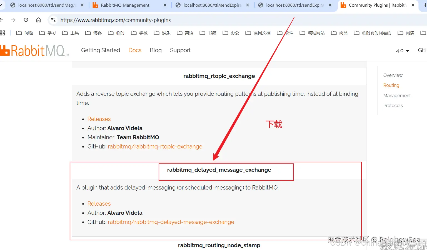Open the 娱乐 bookmark folder
The image size is (427, 250).
point(162,33)
